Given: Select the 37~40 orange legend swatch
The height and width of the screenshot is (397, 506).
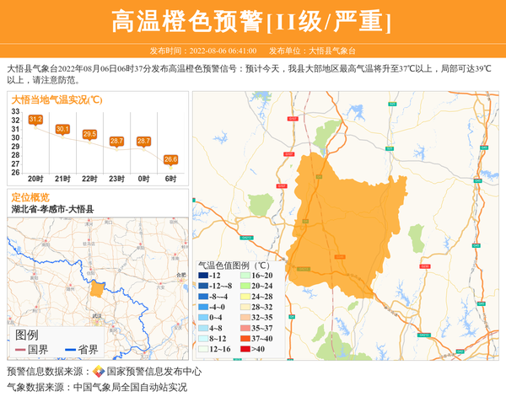Looking at the screenshot, I should pos(245,338).
